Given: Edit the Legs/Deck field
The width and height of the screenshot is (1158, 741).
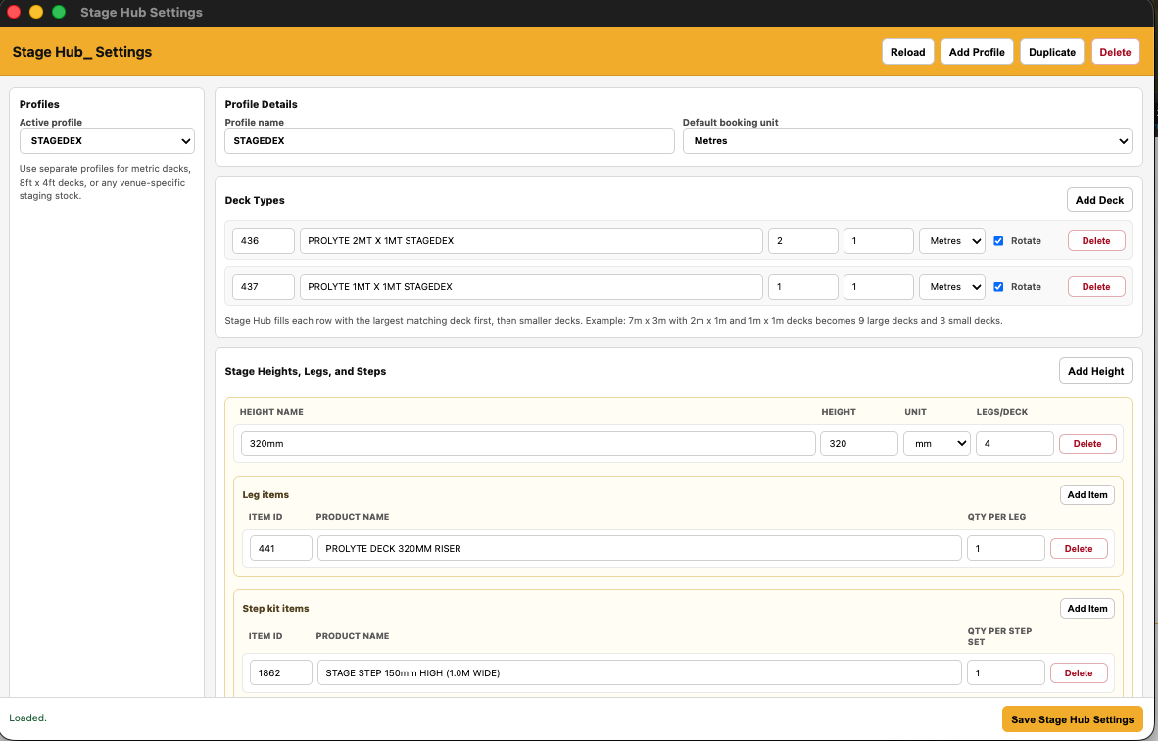Looking at the screenshot, I should (x=1015, y=444).
